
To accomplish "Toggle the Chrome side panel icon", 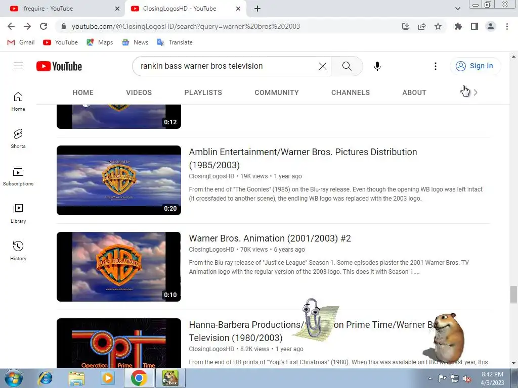I will coord(474,26).
